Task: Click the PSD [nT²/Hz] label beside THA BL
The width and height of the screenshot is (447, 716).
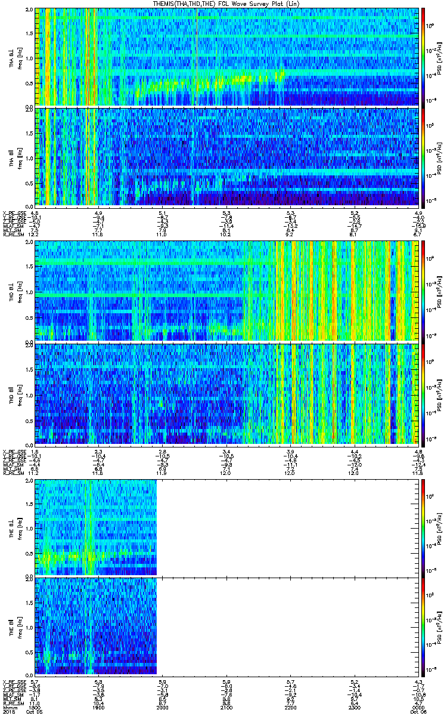Action: 440,57
